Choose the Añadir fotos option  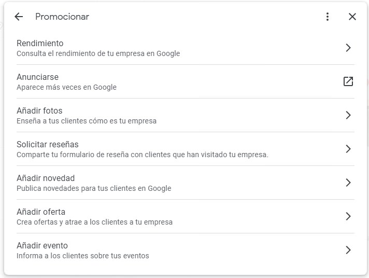[x=186, y=115]
